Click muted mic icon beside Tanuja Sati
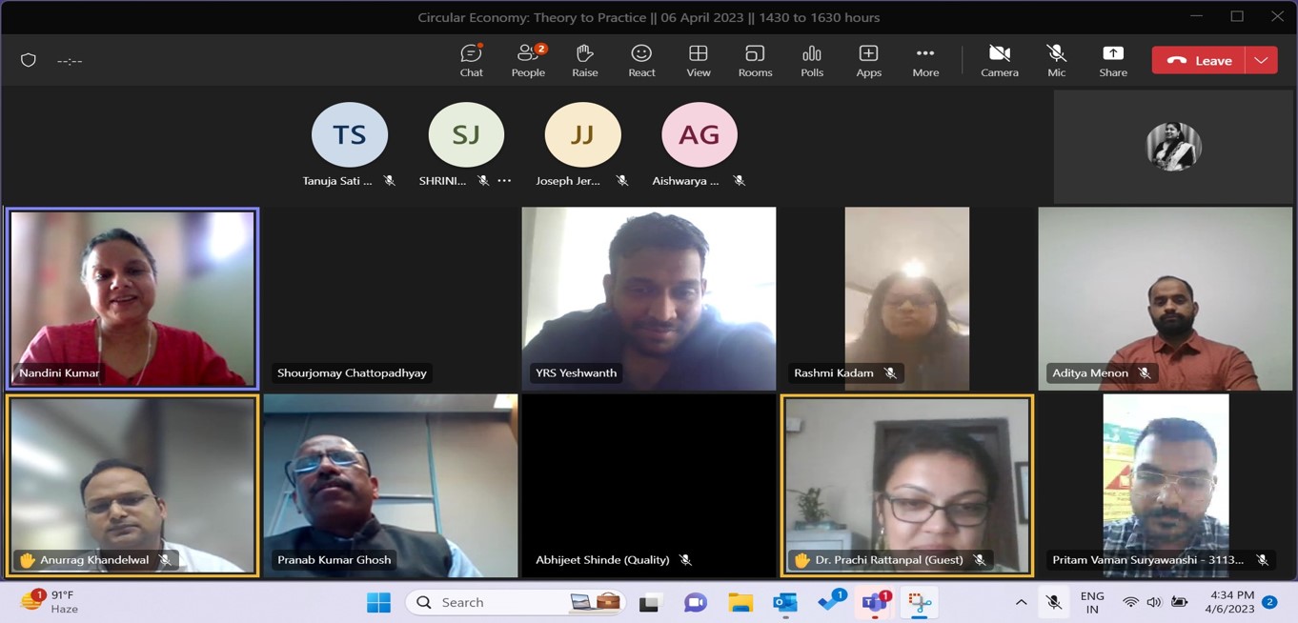1298x623 pixels. (389, 181)
